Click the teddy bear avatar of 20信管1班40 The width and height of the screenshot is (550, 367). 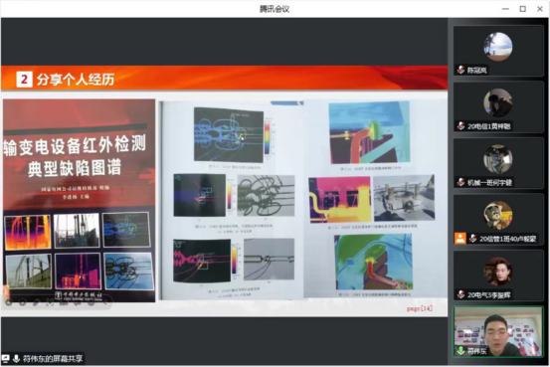[498, 215]
